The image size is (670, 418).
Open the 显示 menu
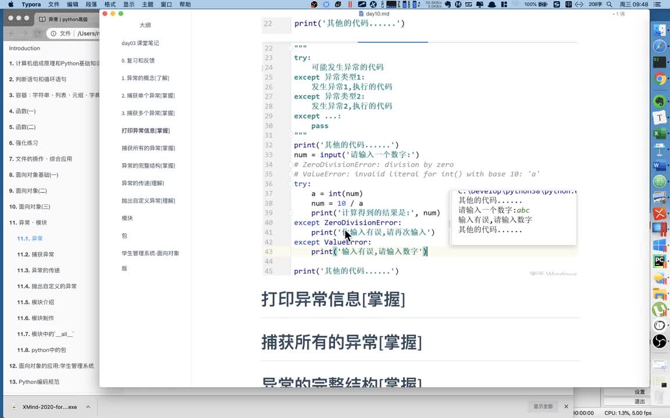tap(129, 4)
